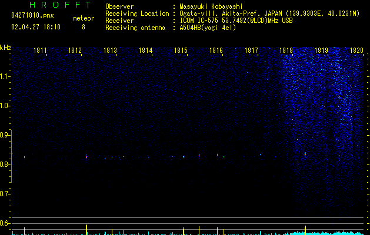The width and height of the screenshot is (370, 235).
Task: Click the 'Receiving antenna' field label
Action: click(x=135, y=28)
